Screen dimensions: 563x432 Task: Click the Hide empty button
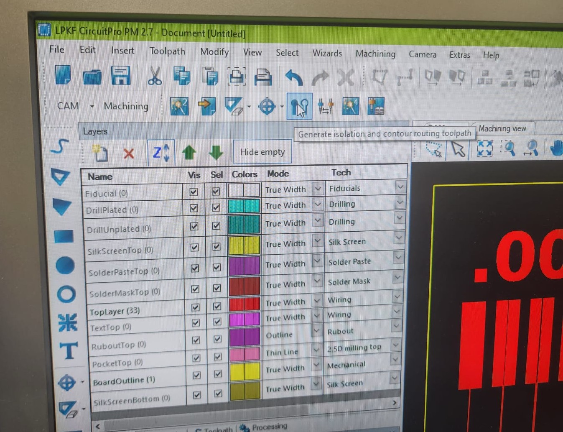[262, 152]
